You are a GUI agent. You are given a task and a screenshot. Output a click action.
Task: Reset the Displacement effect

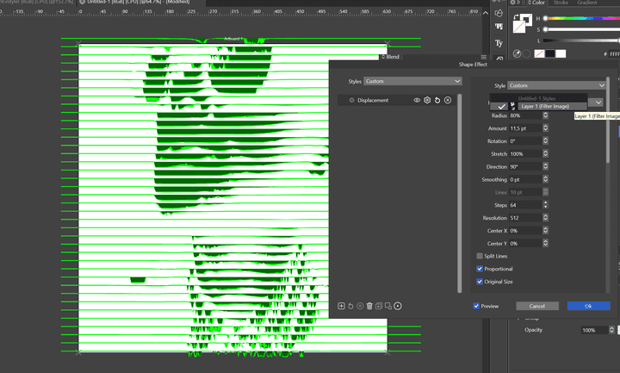[437, 101]
